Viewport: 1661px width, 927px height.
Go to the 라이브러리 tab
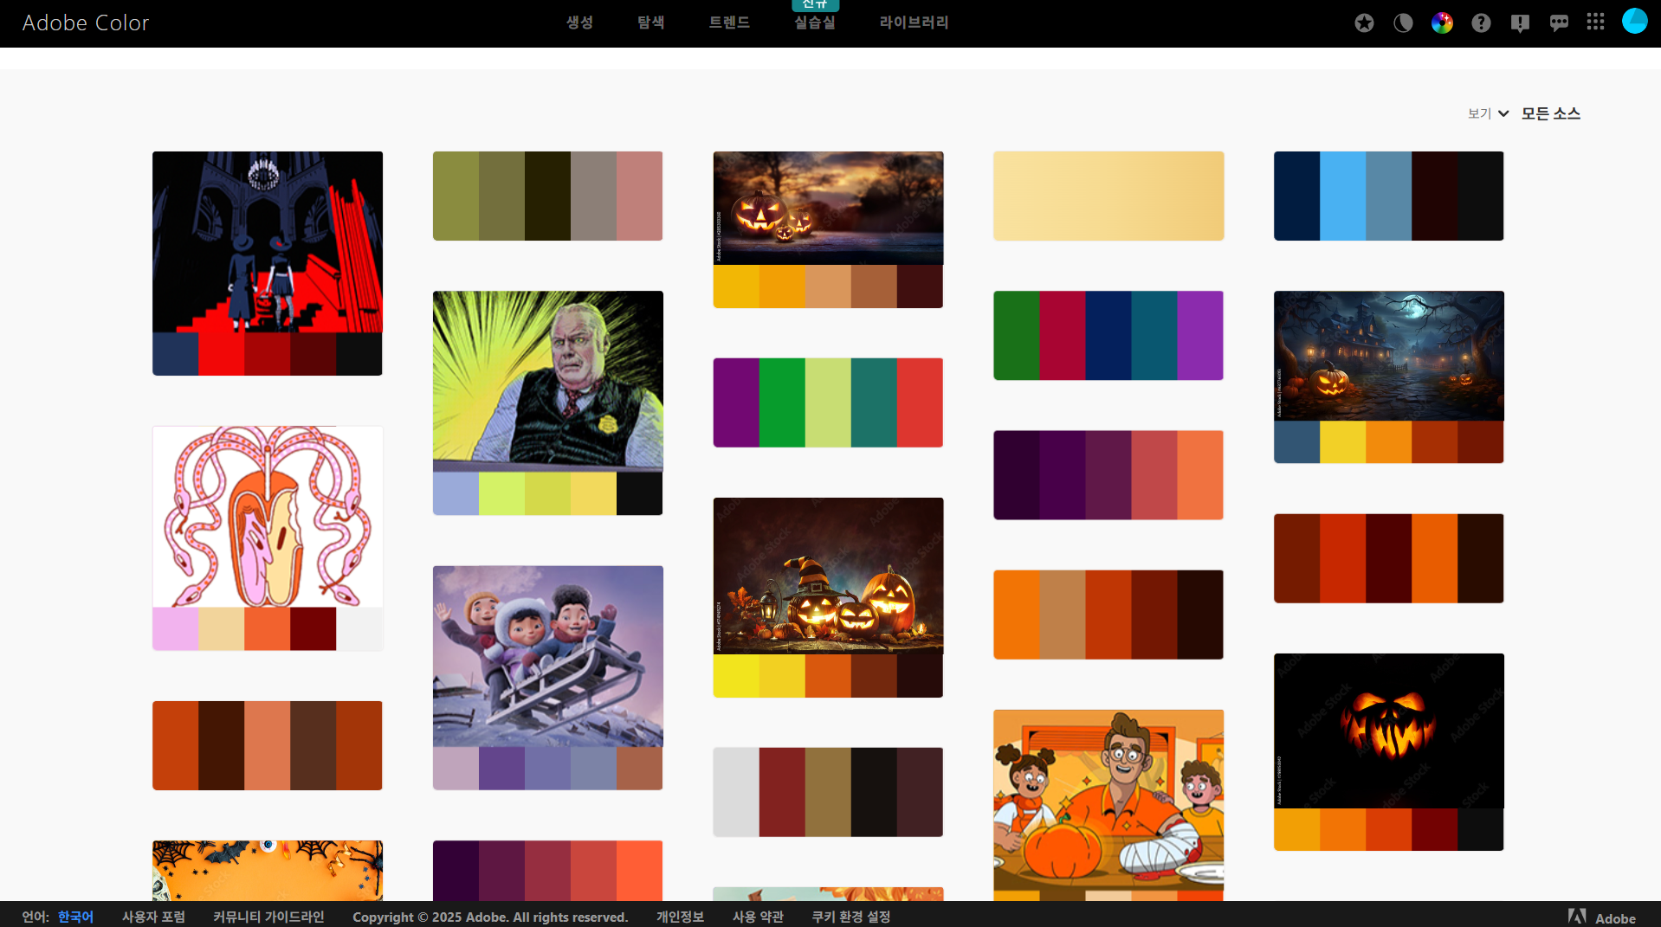tap(915, 23)
